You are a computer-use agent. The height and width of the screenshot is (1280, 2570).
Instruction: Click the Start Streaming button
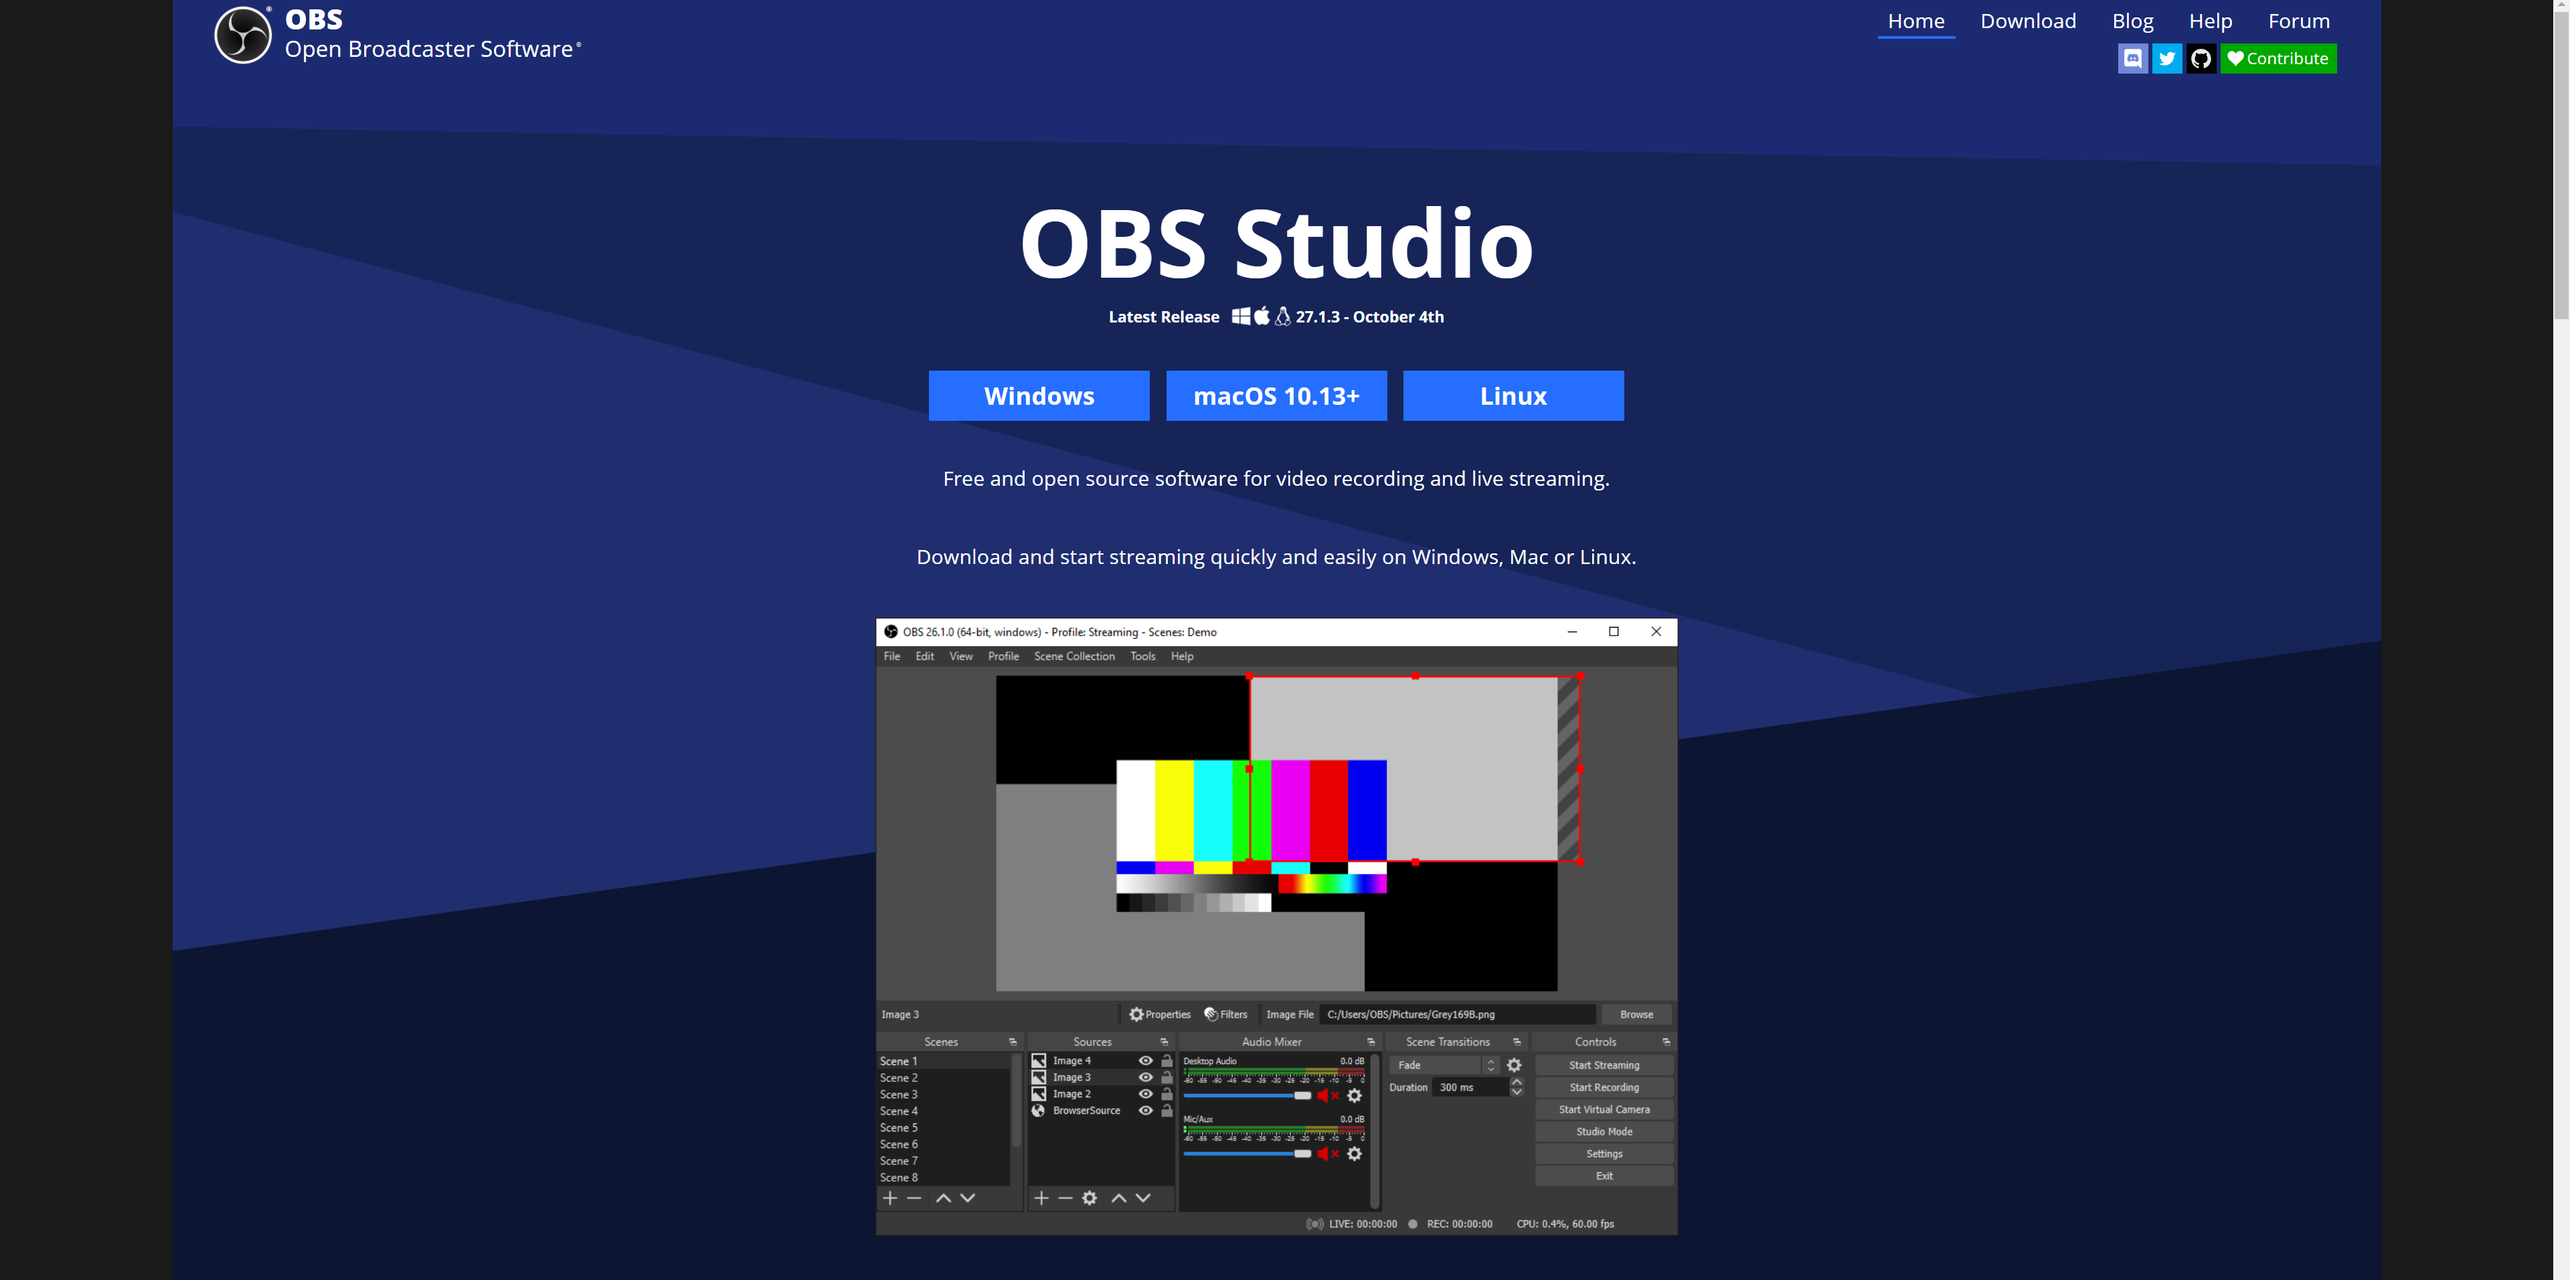[x=1602, y=1065]
